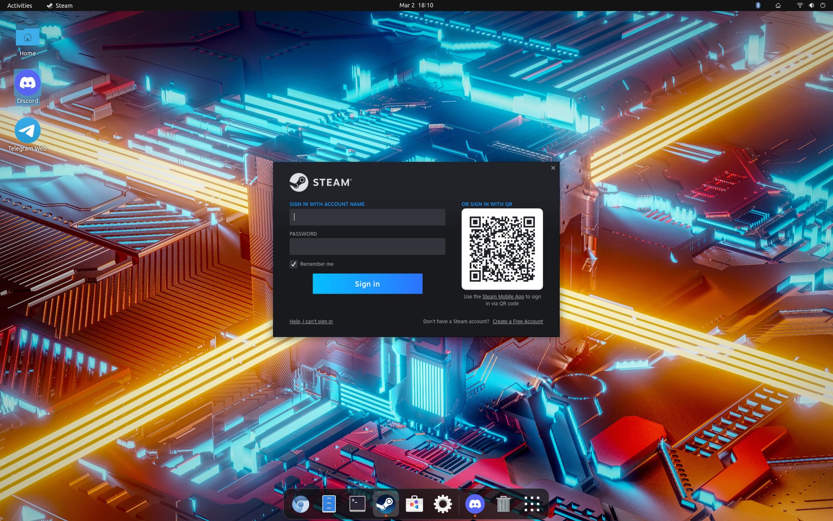Open the power menu icon in top bar
This screenshot has width=833, height=521.
[823, 5]
